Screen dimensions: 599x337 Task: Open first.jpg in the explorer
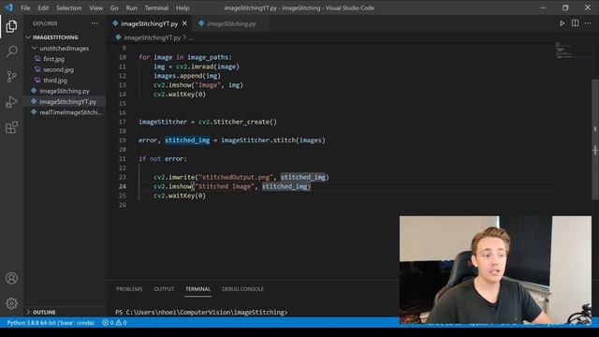tap(54, 59)
